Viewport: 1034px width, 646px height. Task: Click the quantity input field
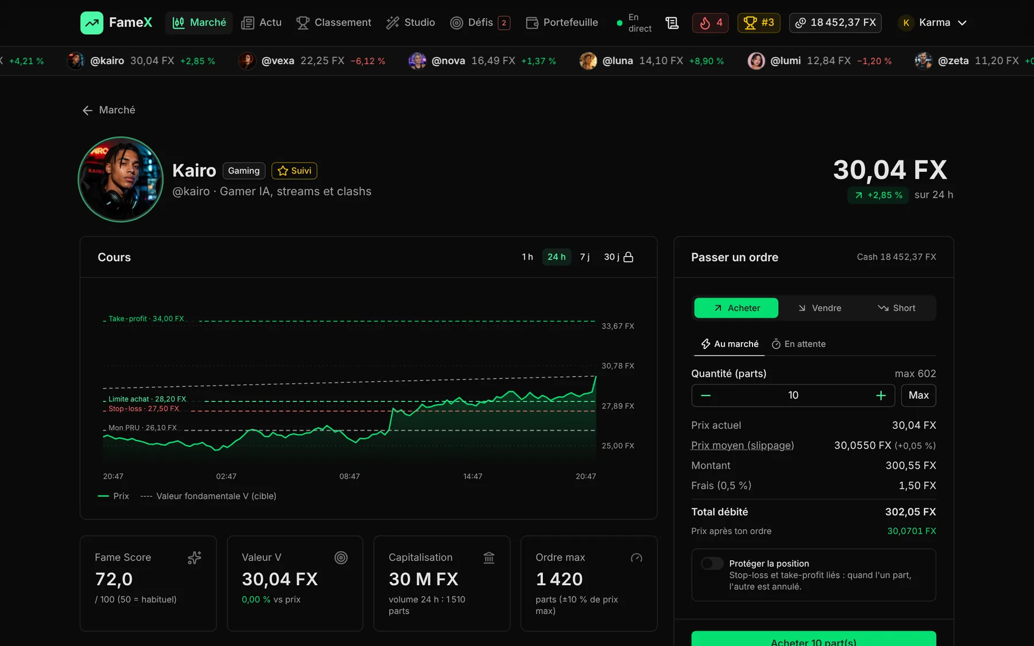click(x=793, y=395)
